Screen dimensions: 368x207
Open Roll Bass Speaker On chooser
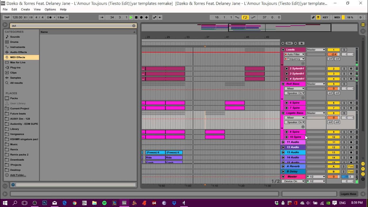coord(294,93)
